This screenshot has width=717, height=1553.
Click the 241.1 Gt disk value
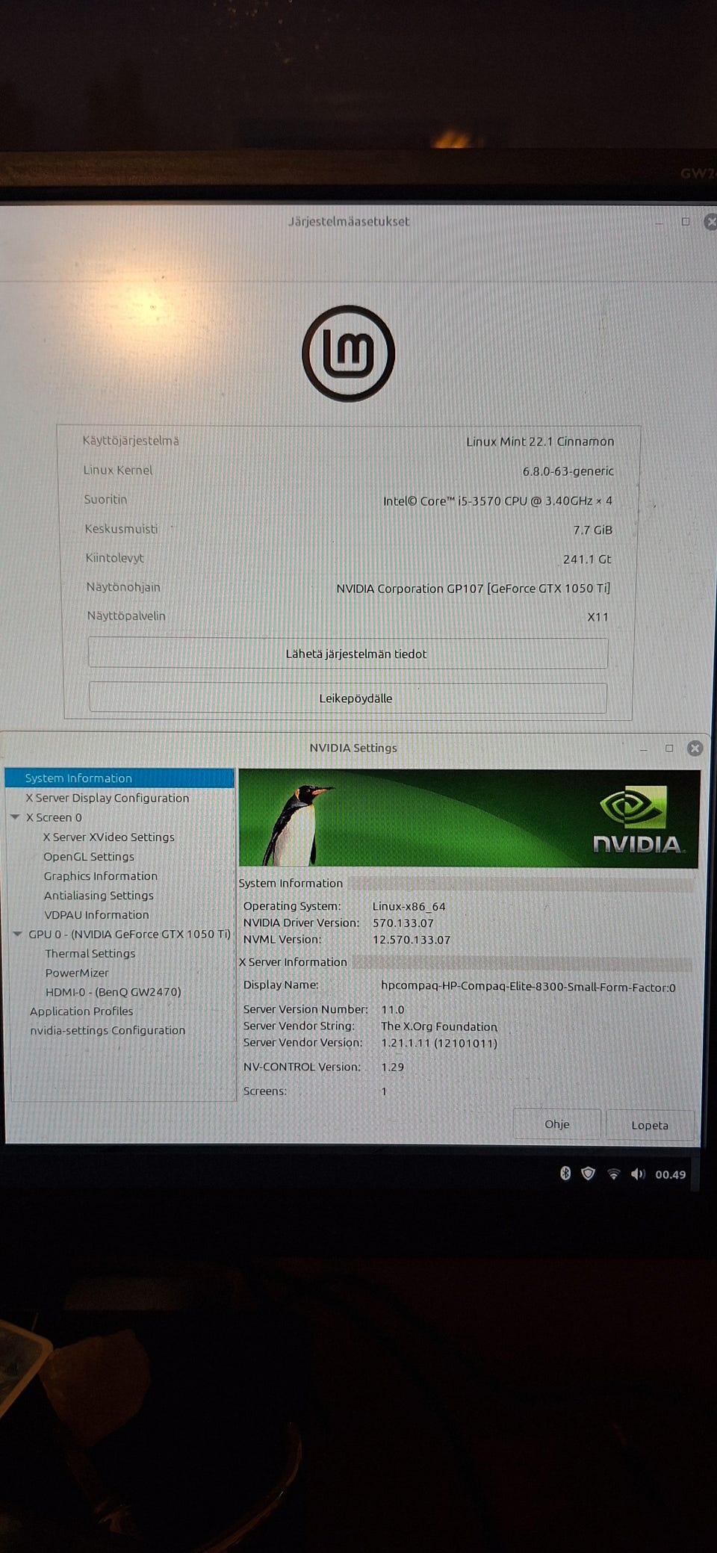click(x=587, y=559)
